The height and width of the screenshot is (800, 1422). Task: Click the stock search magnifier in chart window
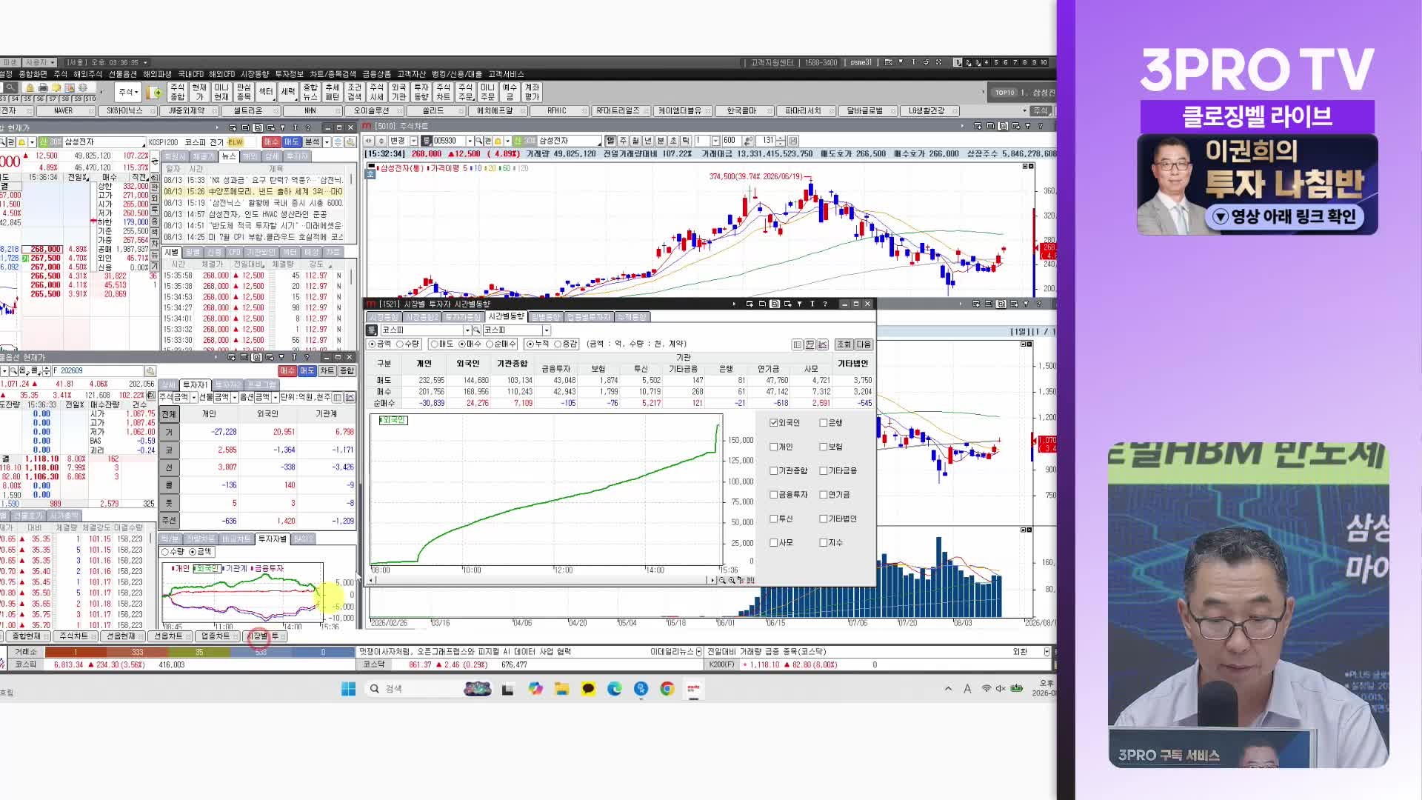pos(479,141)
